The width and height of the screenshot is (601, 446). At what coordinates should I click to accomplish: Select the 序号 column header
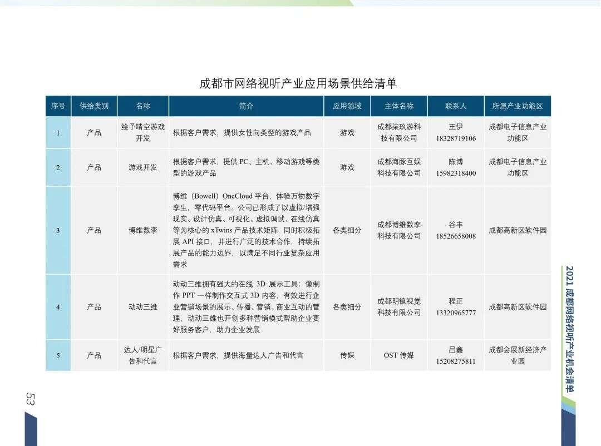click(x=58, y=106)
